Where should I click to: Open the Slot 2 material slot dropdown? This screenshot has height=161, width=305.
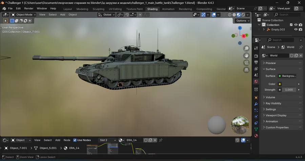pos(107,140)
